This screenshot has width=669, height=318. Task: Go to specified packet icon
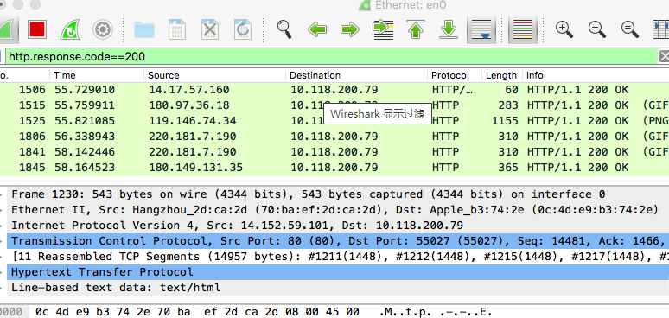click(x=383, y=30)
